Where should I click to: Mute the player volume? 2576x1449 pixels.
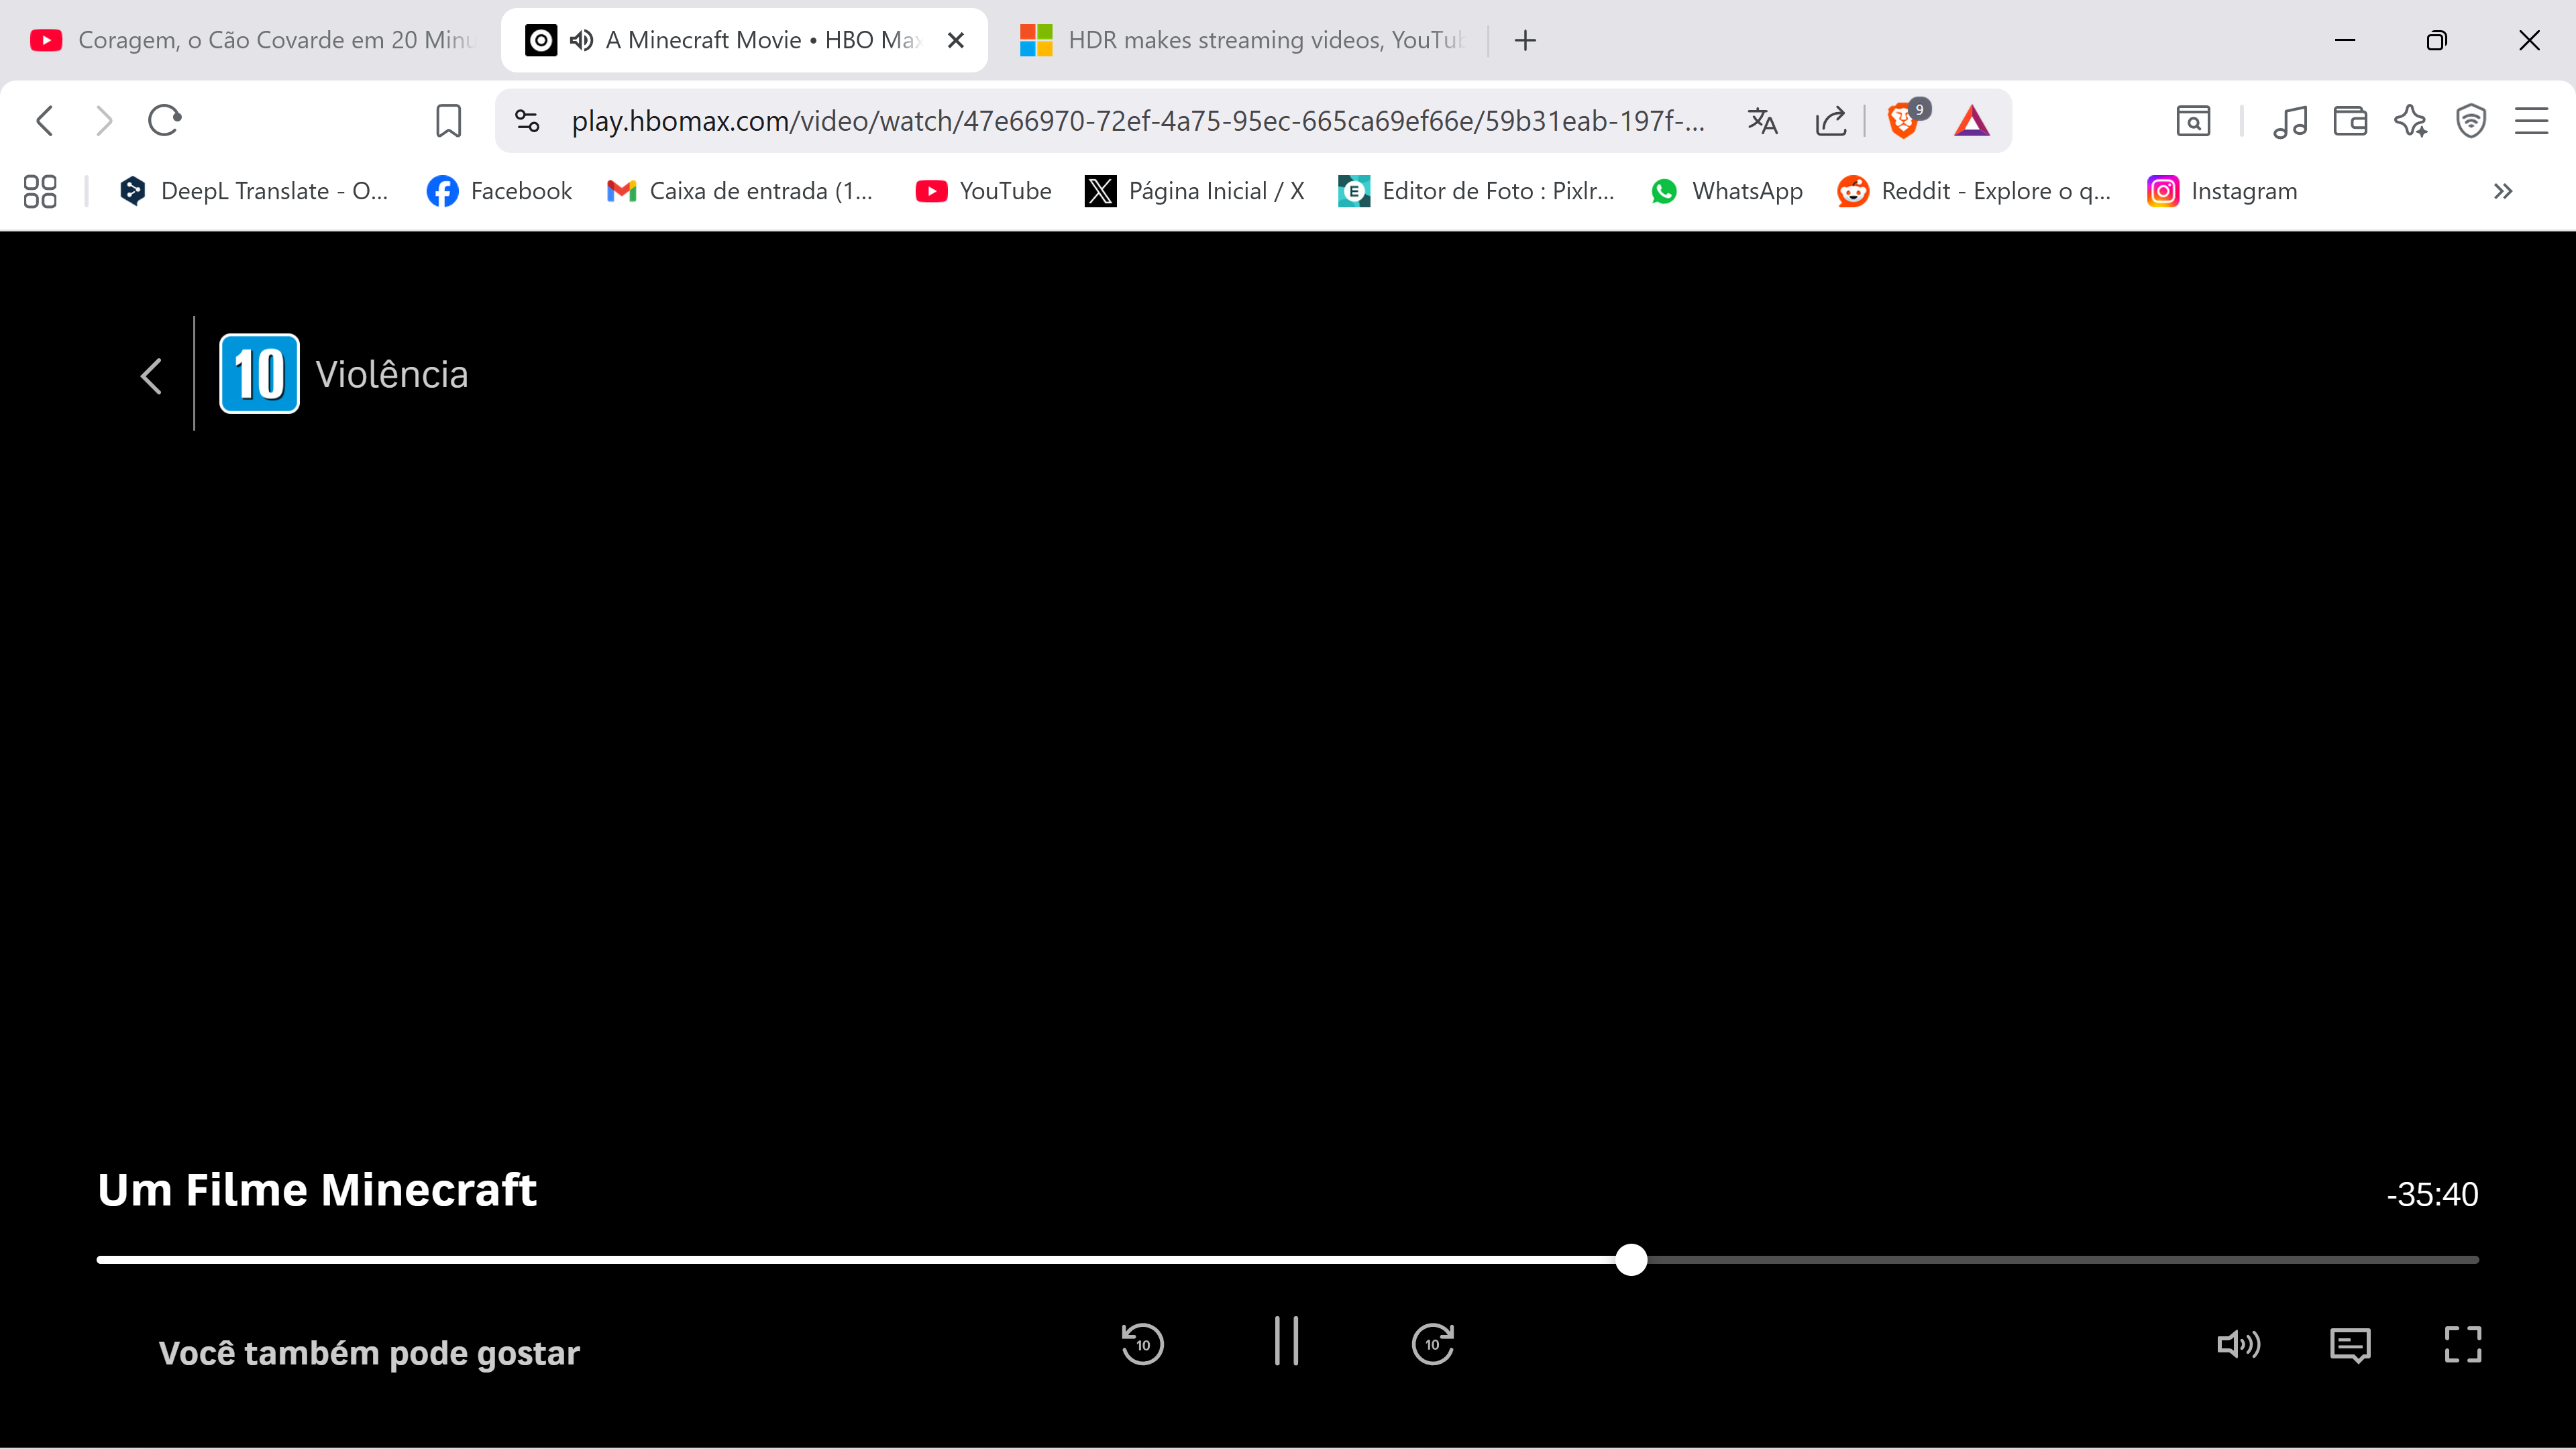tap(2238, 1344)
